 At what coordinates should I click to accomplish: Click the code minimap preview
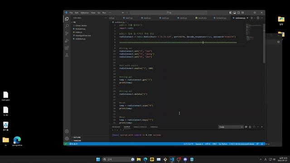(x=254, y=32)
